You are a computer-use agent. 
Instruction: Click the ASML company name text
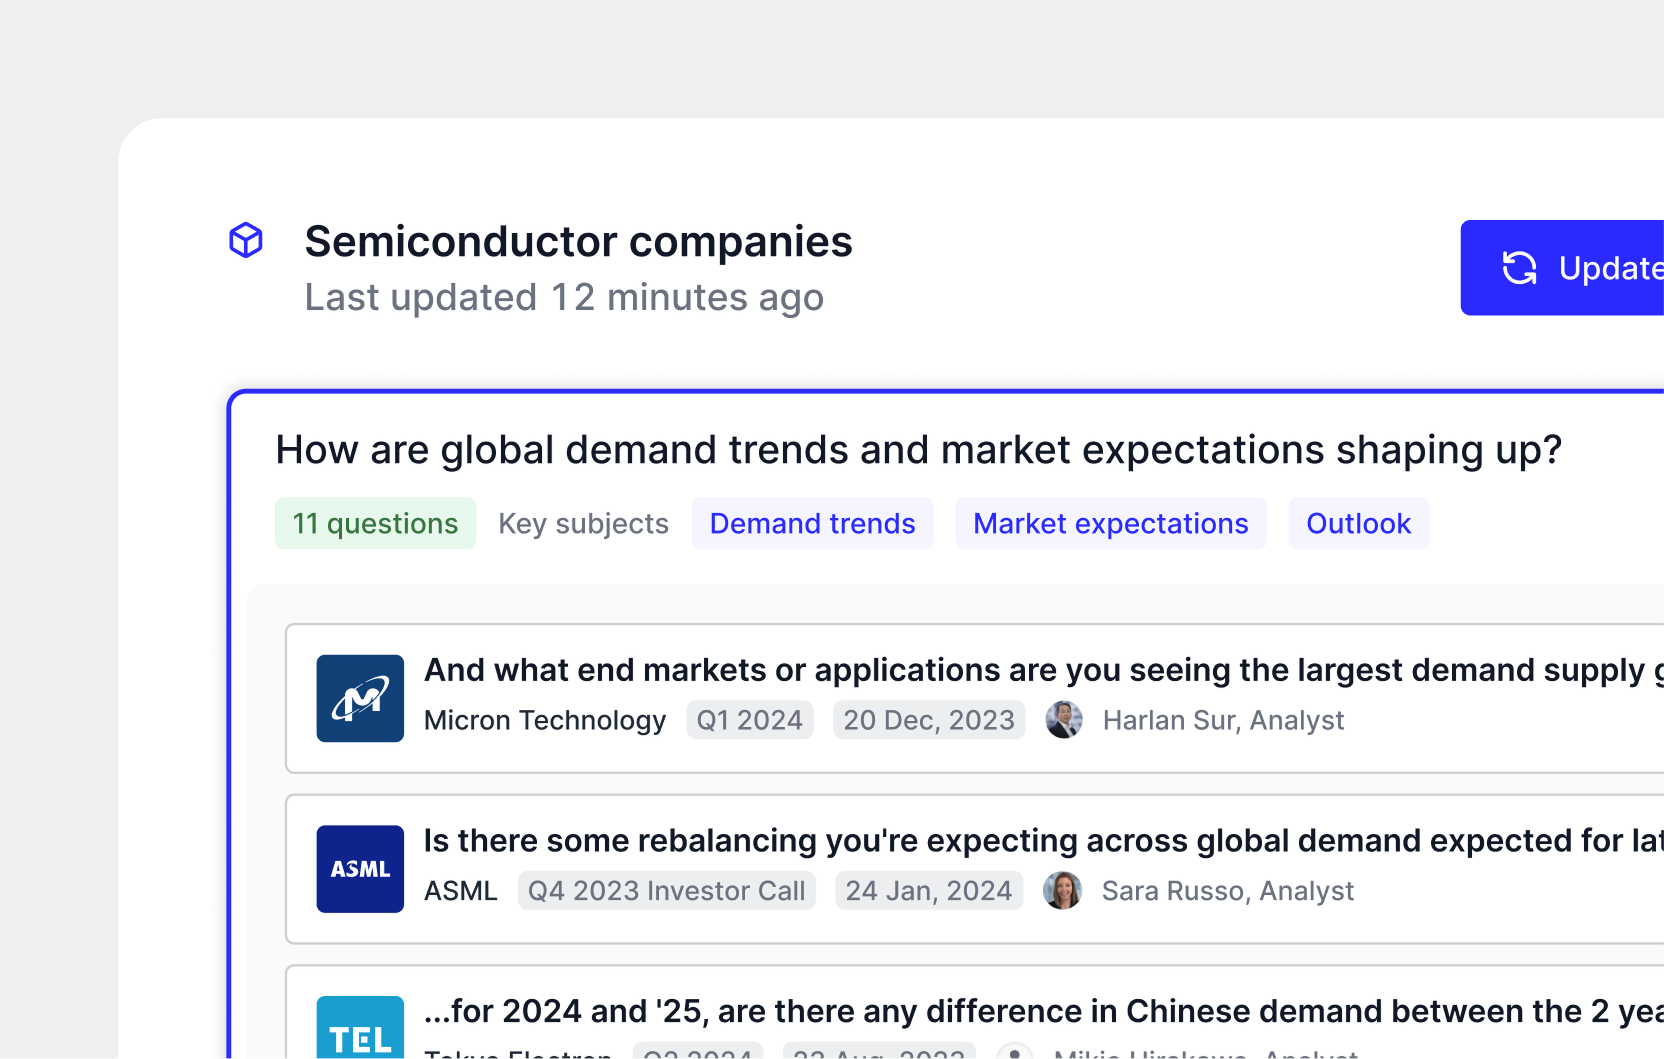(x=460, y=890)
